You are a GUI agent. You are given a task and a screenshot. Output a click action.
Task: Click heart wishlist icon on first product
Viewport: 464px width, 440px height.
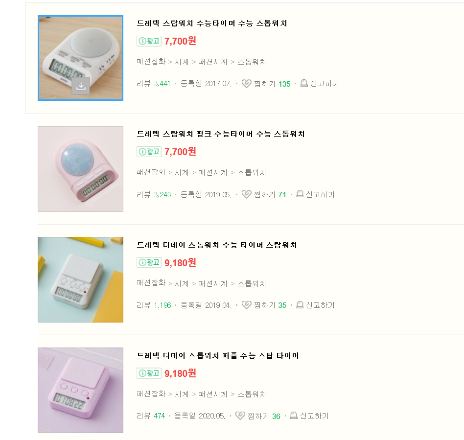247,84
